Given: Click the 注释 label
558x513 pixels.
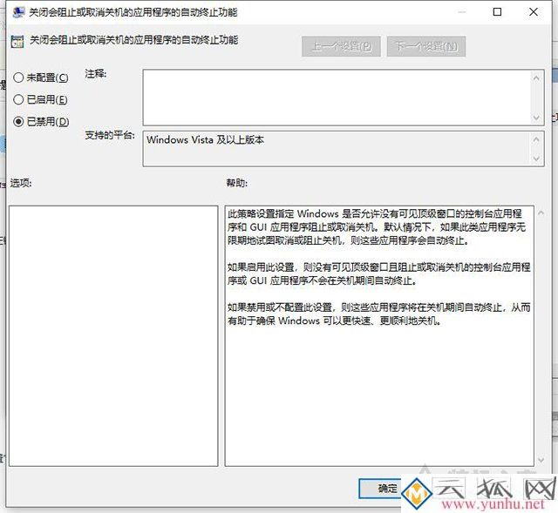Looking at the screenshot, I should (96, 73).
